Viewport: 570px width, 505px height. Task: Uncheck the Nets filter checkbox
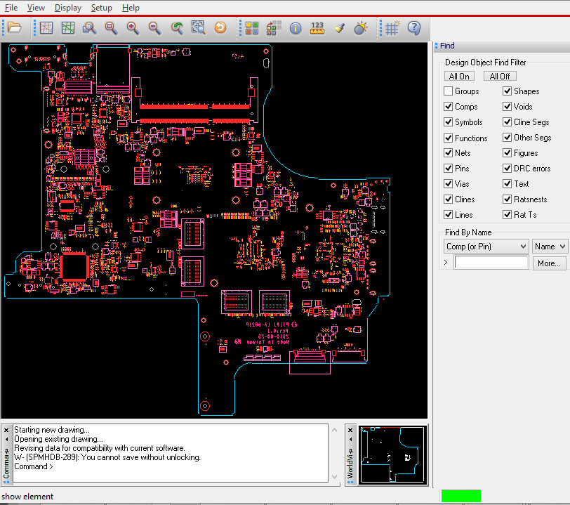pyautogui.click(x=449, y=153)
